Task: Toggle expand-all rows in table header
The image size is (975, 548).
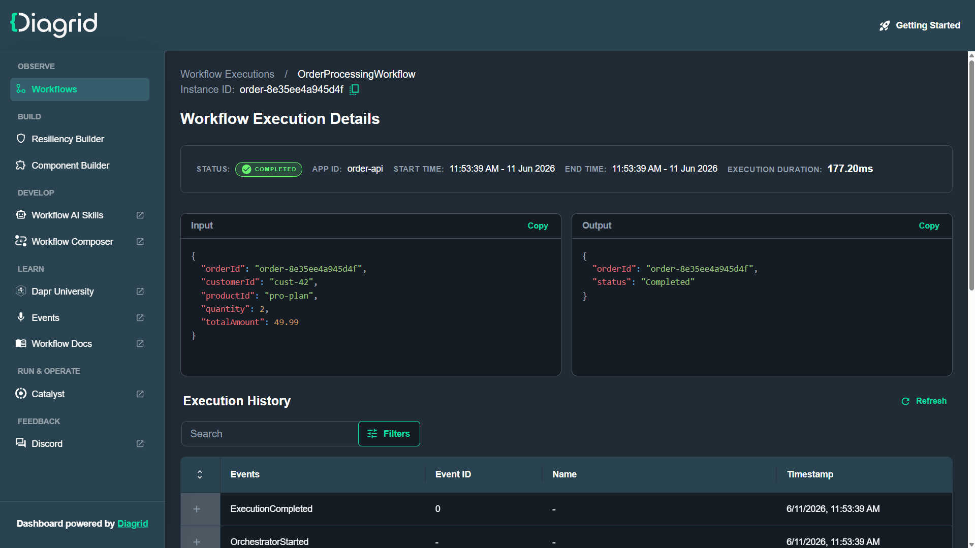Action: pos(200,474)
